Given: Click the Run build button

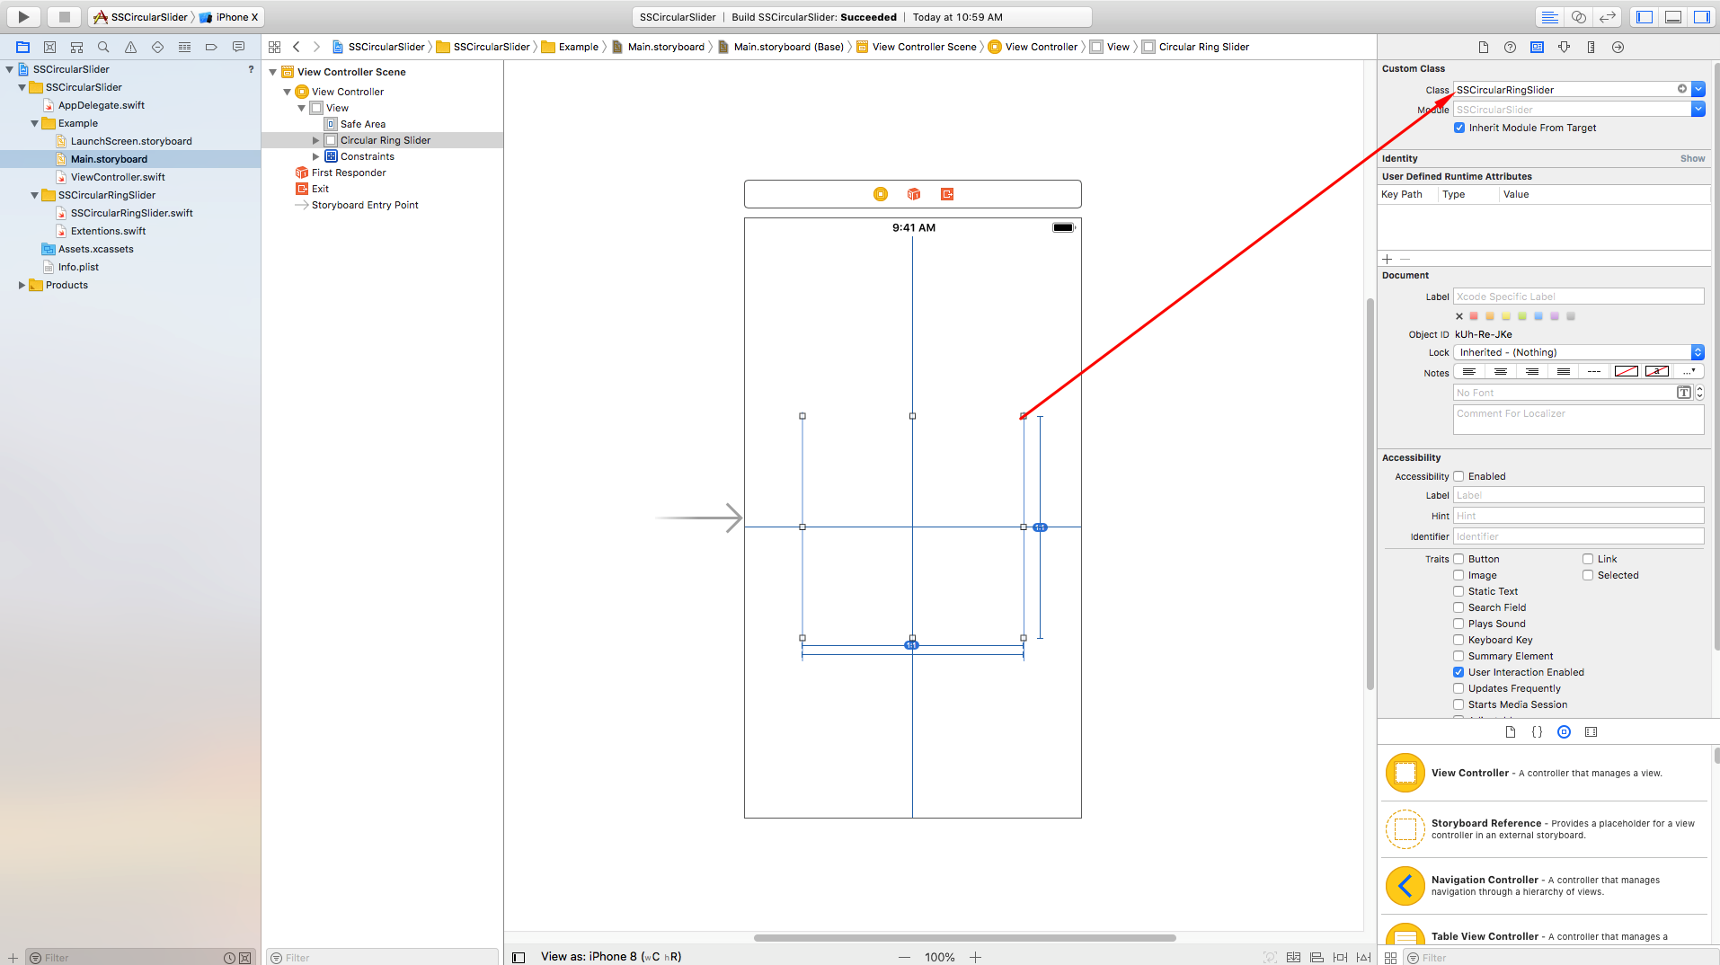Looking at the screenshot, I should (24, 17).
